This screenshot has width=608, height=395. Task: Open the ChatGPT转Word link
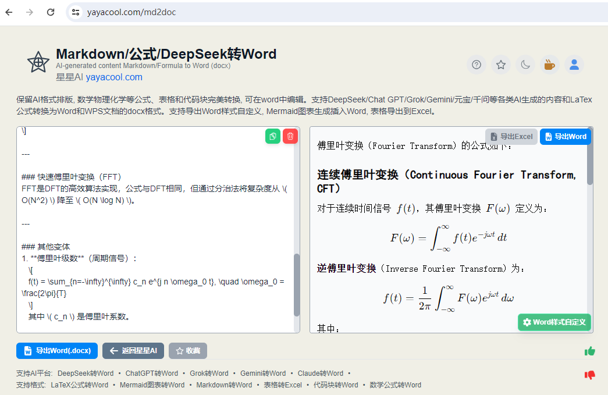pyautogui.click(x=152, y=373)
